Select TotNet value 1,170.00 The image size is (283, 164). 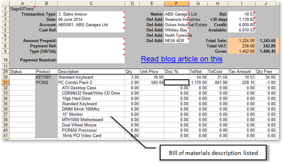[198, 82]
